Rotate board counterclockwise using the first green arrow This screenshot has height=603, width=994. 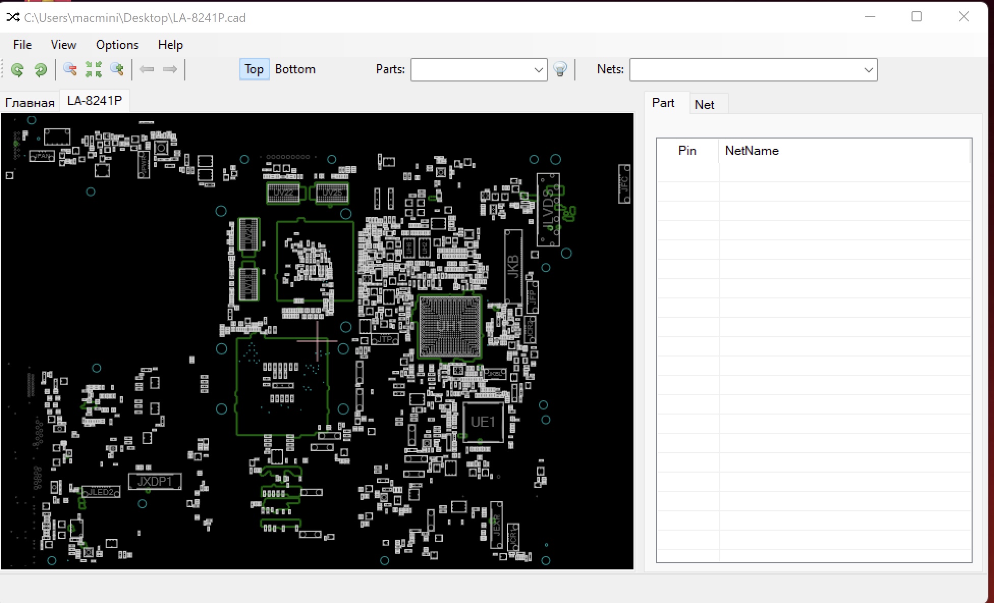coord(17,70)
